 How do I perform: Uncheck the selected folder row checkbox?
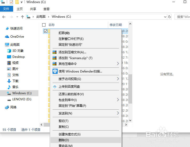(x=45, y=31)
